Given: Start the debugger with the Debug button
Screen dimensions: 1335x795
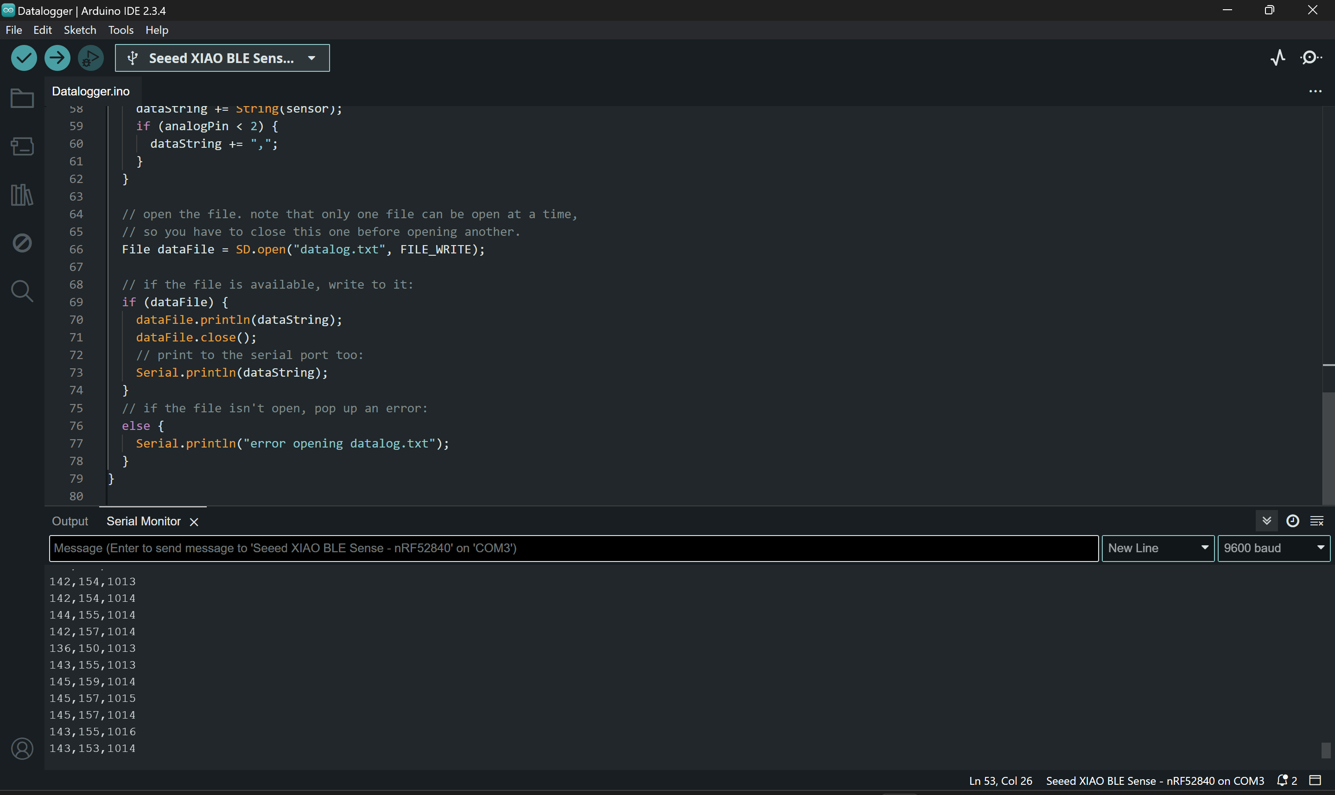Looking at the screenshot, I should coord(91,58).
